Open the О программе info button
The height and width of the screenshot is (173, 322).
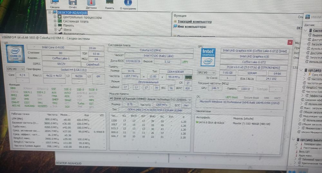(128, 5)
